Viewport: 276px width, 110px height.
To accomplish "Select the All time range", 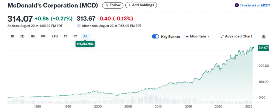I will click(85, 36).
